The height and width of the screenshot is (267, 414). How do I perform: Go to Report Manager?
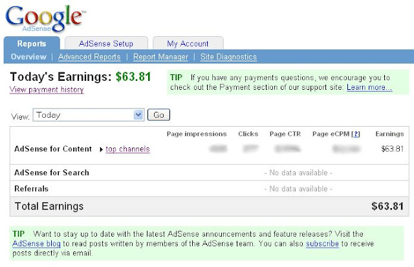point(160,57)
